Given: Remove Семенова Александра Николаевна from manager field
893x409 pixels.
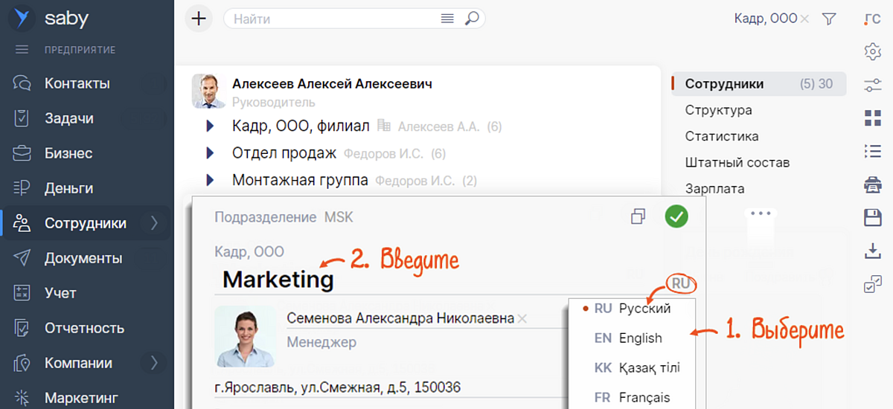Looking at the screenshot, I should click(x=522, y=319).
